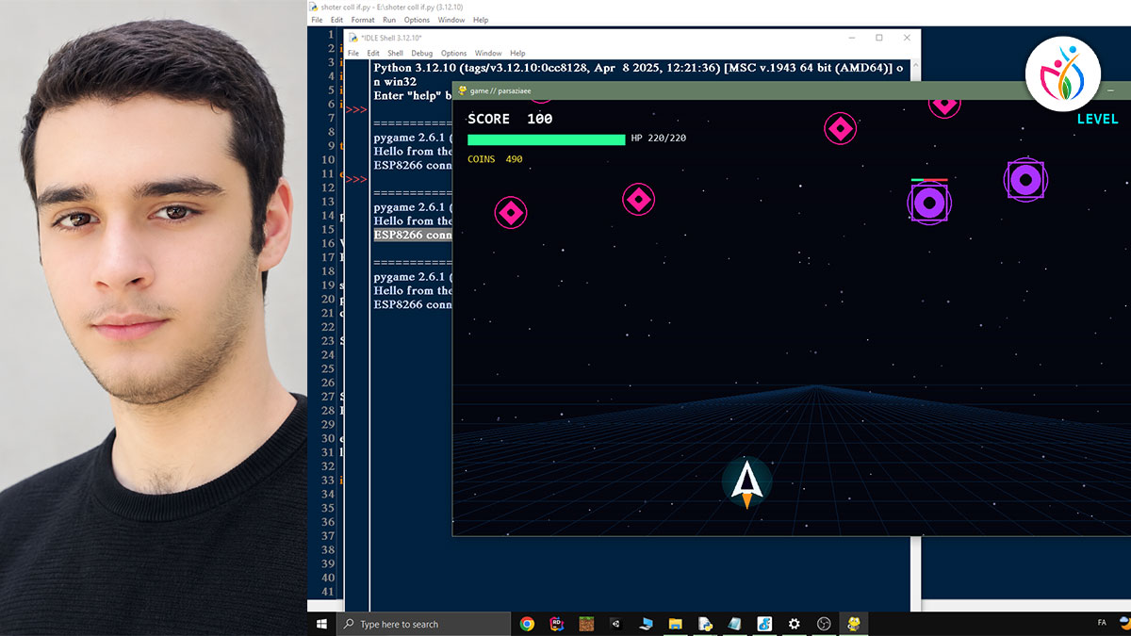1131x636 pixels.
Task: Open the Options menu in IDLE Shell
Action: (x=453, y=54)
